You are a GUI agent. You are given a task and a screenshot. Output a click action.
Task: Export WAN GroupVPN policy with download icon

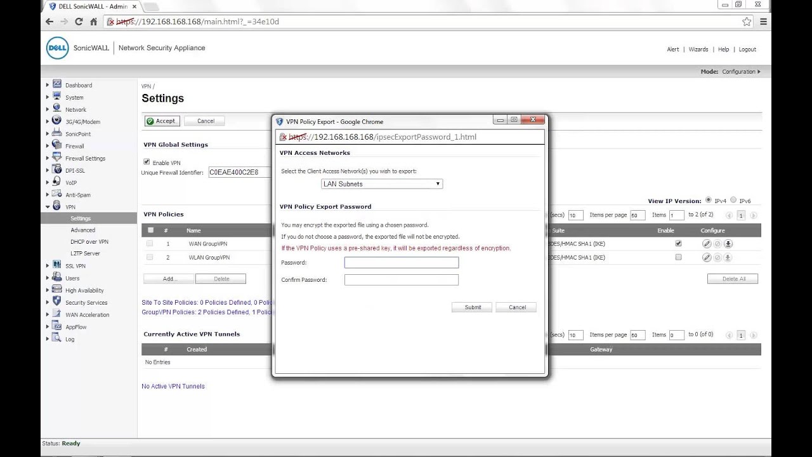(x=728, y=244)
